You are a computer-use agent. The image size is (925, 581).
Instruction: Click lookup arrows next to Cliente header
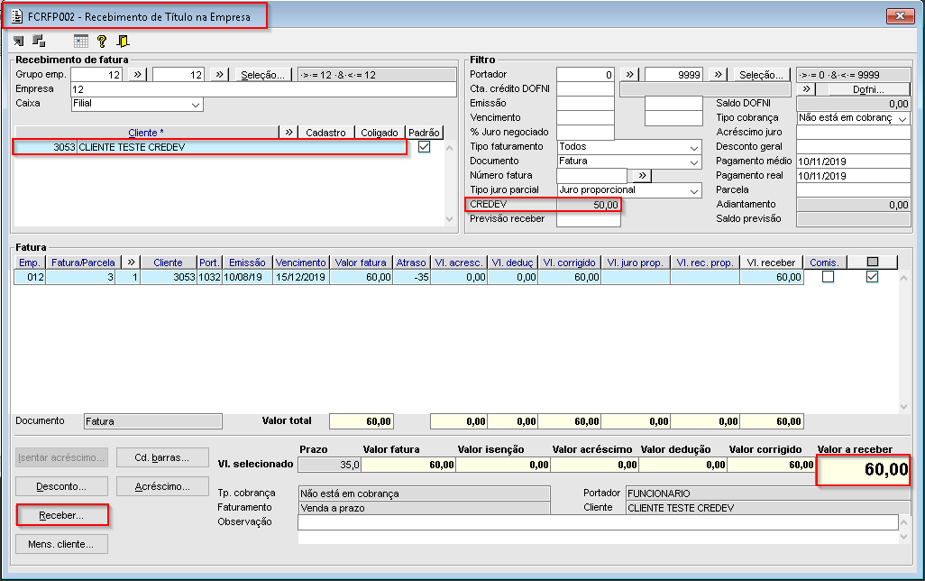tap(288, 133)
